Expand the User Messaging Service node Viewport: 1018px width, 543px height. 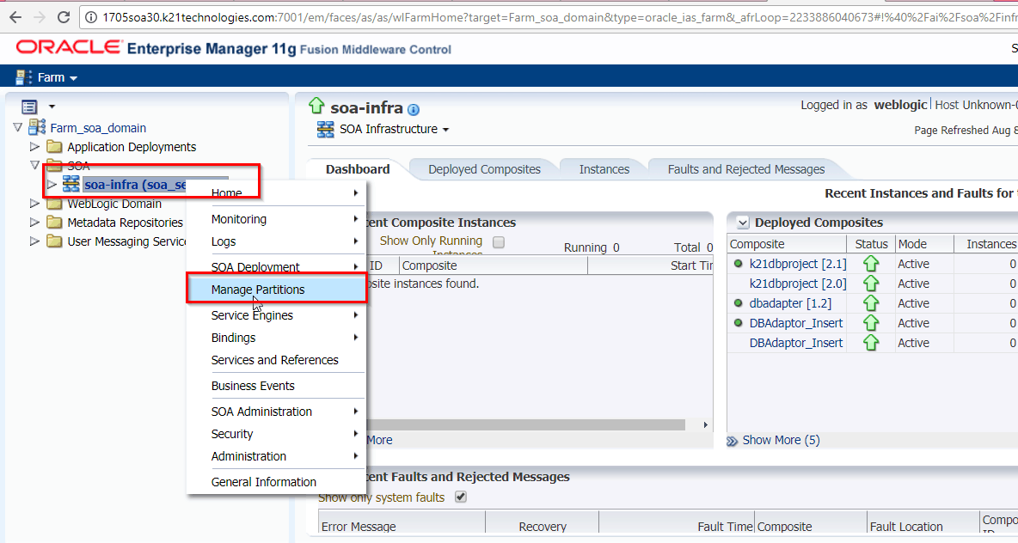[35, 241]
